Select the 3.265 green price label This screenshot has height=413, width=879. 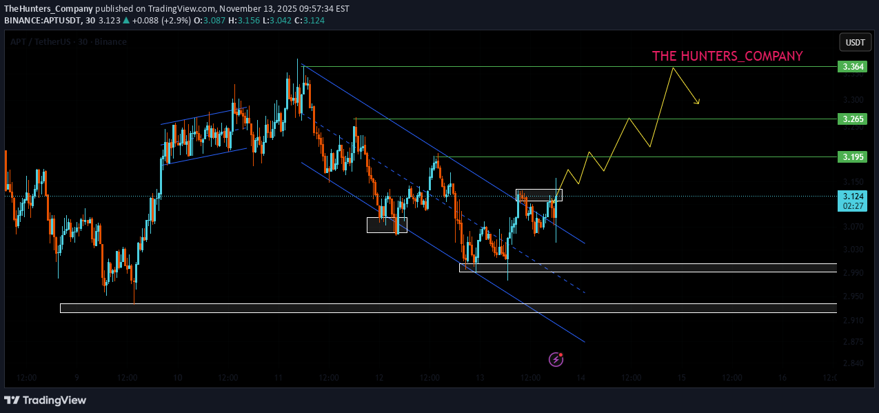[x=850, y=119]
